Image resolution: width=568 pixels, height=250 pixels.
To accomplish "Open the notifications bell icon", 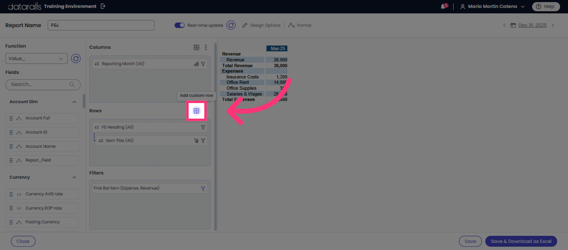I will 444,6.
